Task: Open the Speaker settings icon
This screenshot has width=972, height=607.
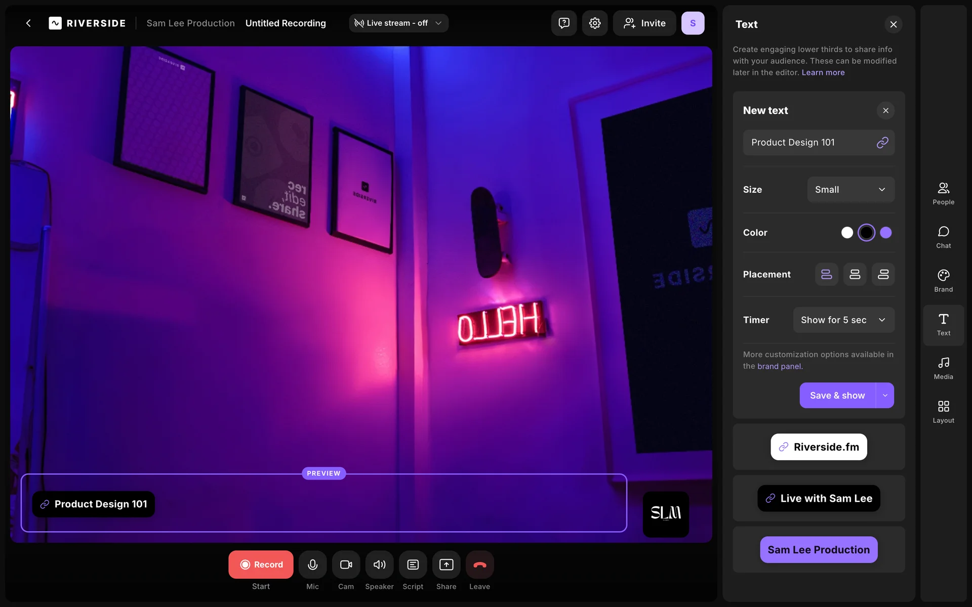Action: 379,565
